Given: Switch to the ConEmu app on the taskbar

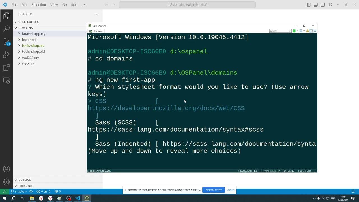Looking at the screenshot, I should coord(87,198).
